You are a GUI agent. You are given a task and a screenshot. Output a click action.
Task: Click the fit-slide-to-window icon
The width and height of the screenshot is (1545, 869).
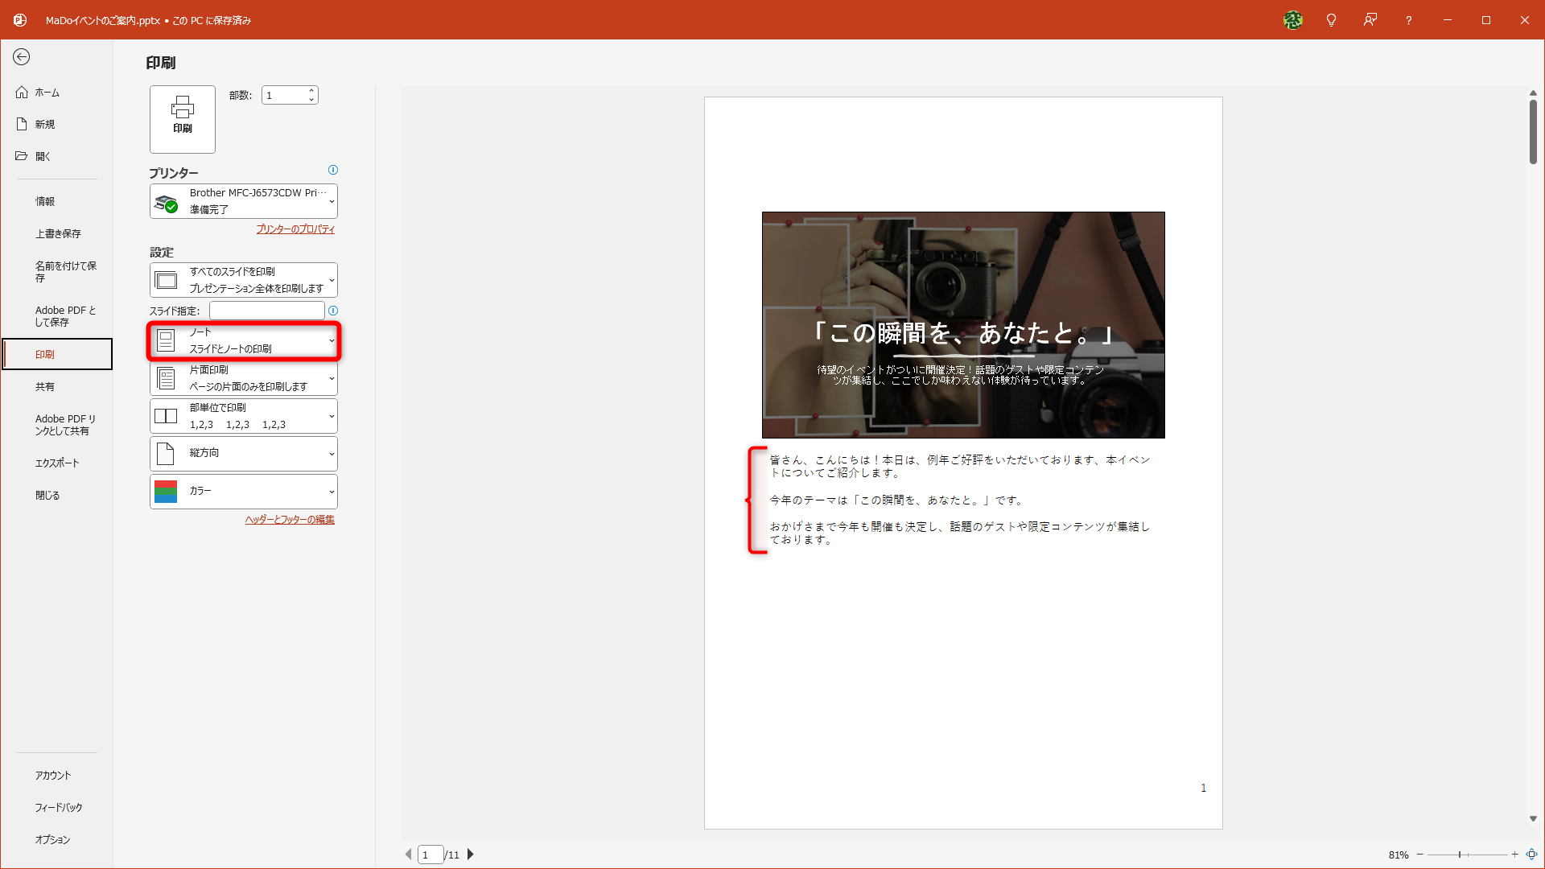[x=1531, y=855]
